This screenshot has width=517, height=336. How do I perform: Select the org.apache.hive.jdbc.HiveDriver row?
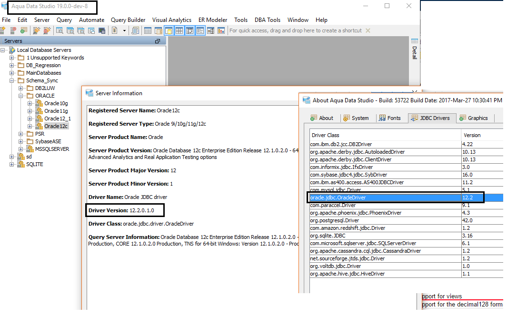(x=406, y=274)
